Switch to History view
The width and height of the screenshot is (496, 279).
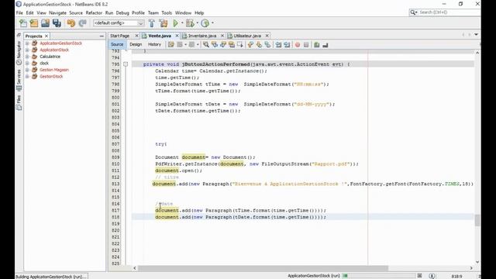coord(154,45)
